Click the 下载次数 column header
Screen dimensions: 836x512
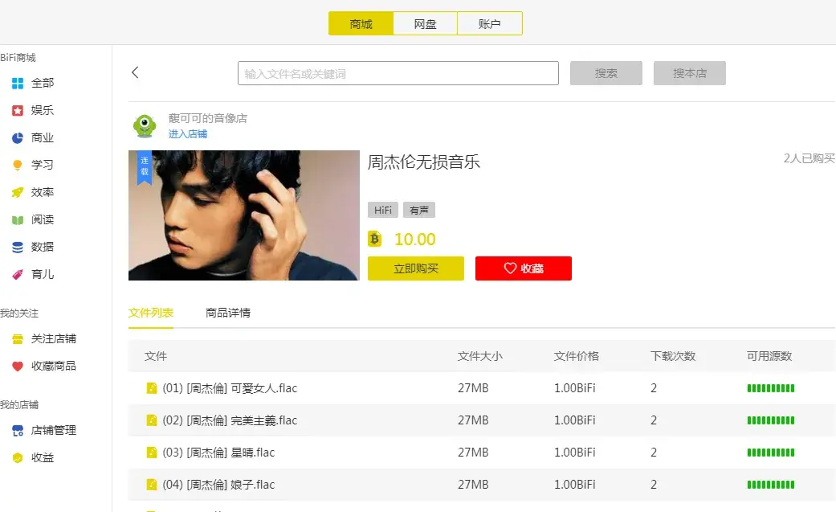pos(673,356)
